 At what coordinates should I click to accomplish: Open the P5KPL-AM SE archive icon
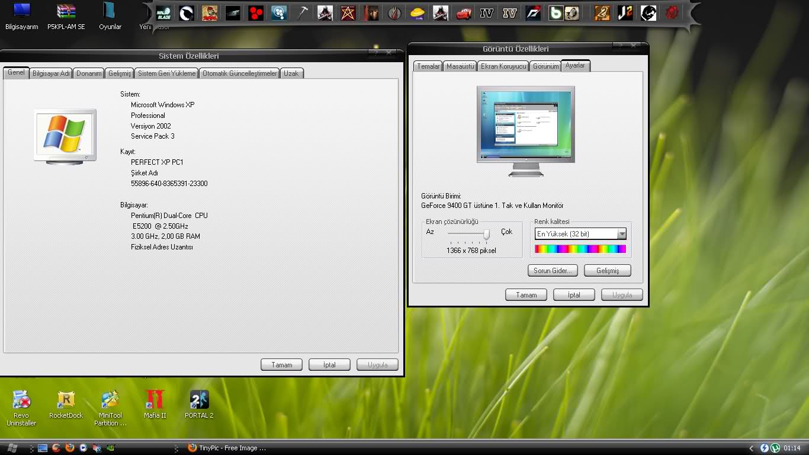click(66, 17)
